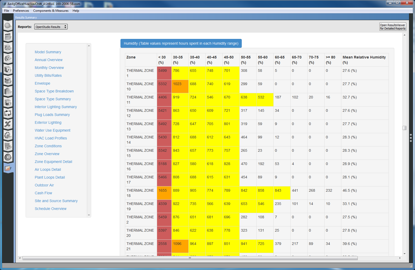Open the Run Simulation play icon

point(8,157)
